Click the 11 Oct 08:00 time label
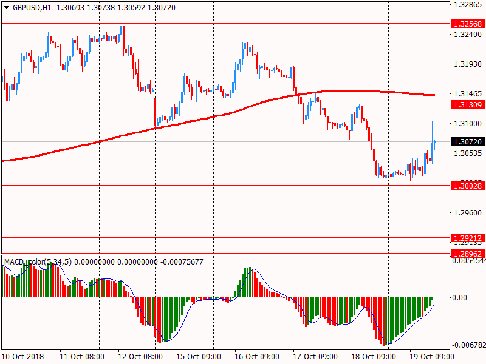 [82, 357]
